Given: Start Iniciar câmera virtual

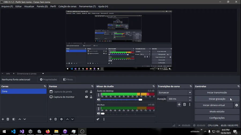Looking at the screenshot, I should coord(214,105).
